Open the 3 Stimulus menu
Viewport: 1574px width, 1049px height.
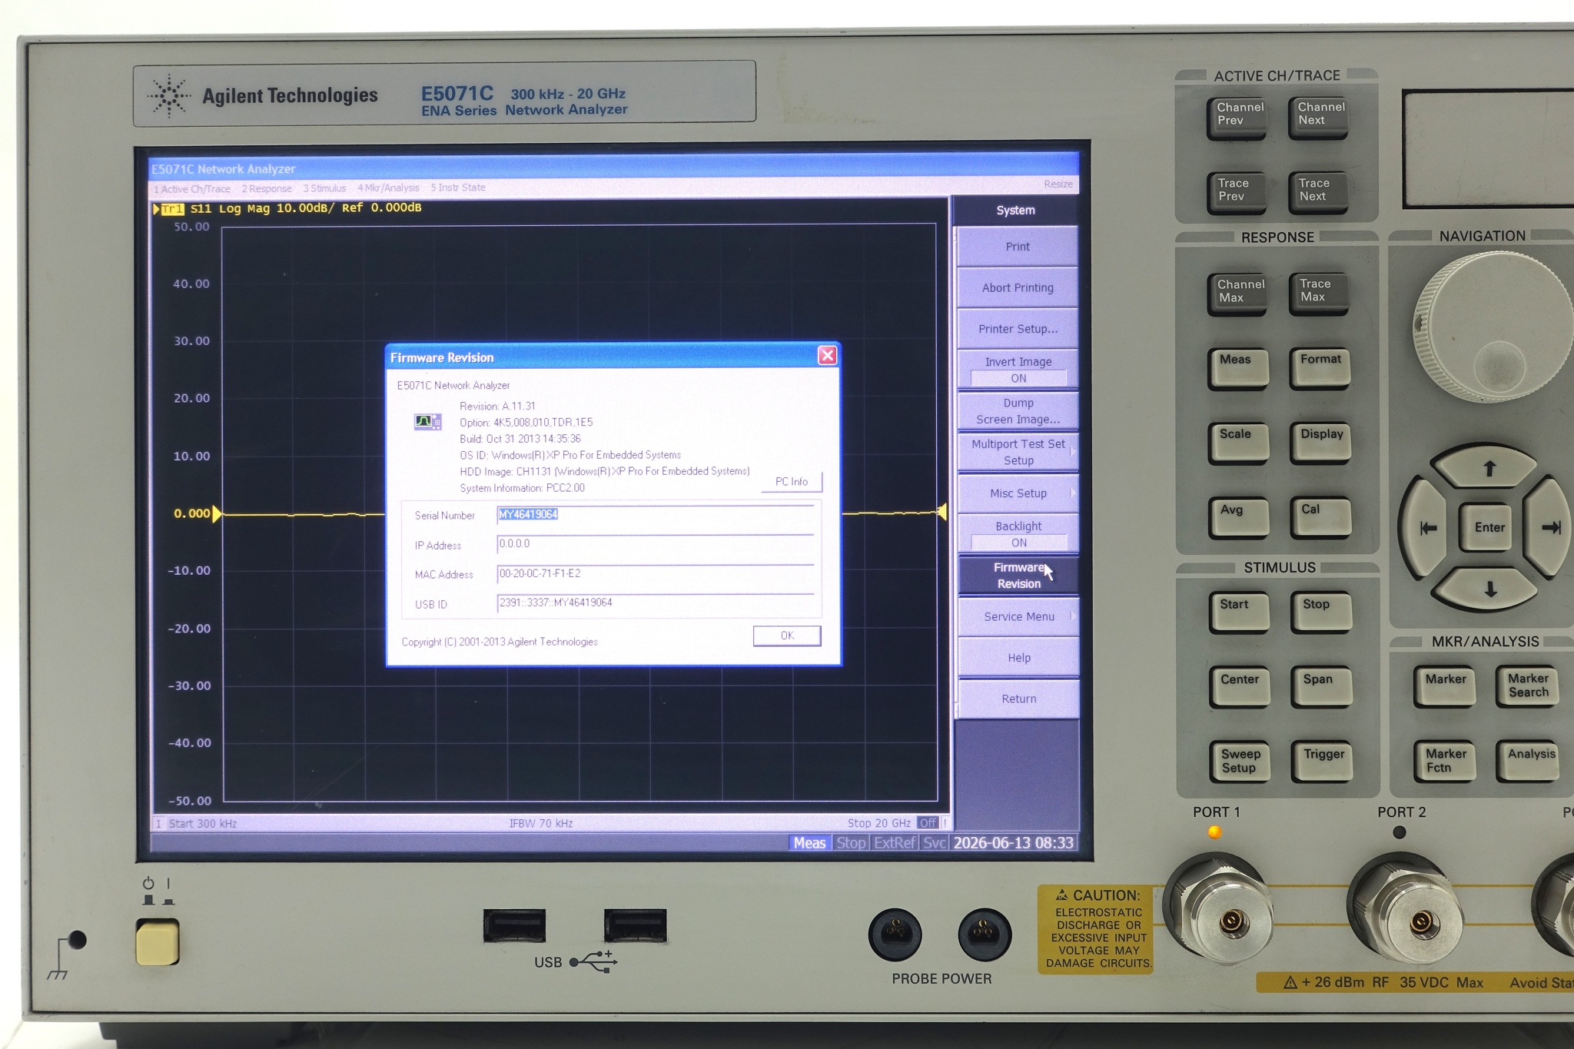[324, 188]
